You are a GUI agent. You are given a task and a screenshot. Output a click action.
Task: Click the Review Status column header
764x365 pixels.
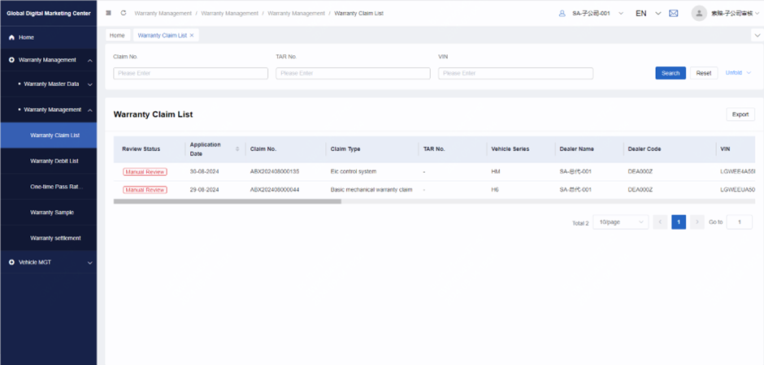pyautogui.click(x=141, y=148)
